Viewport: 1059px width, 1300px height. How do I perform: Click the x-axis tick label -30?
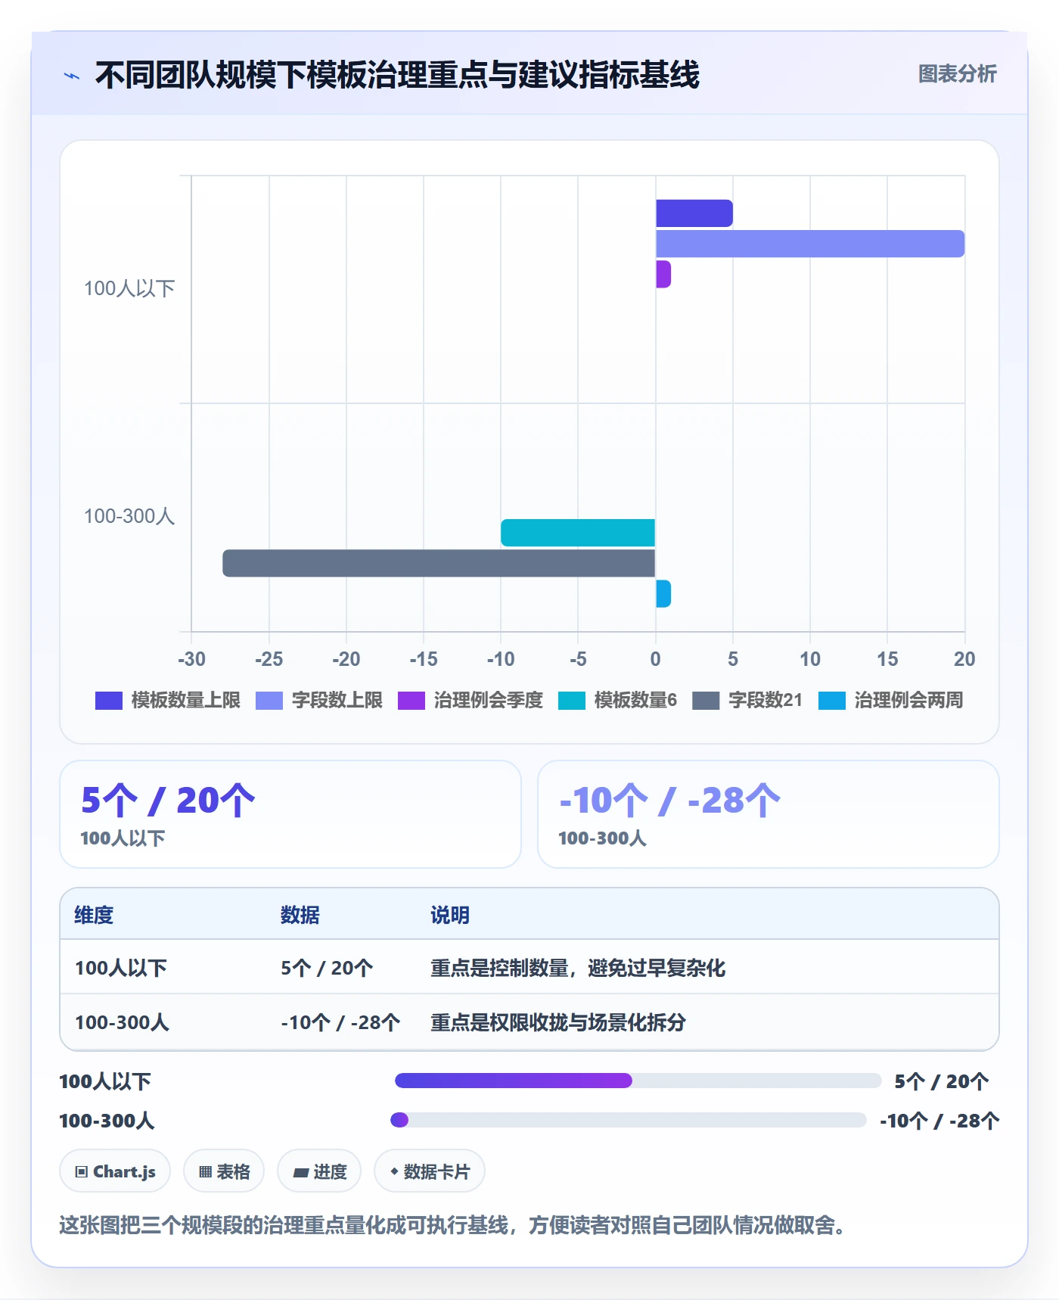pos(191,659)
